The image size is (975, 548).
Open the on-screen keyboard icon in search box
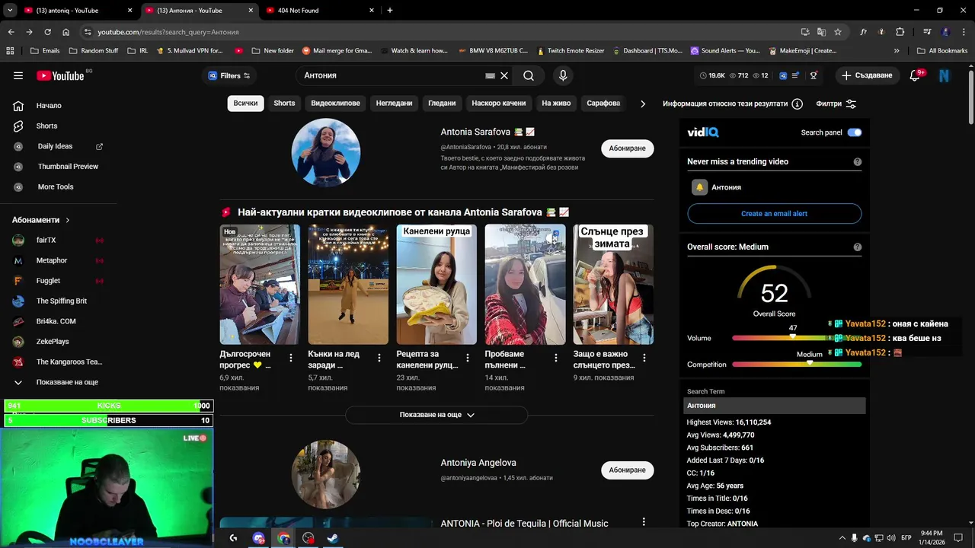click(490, 75)
